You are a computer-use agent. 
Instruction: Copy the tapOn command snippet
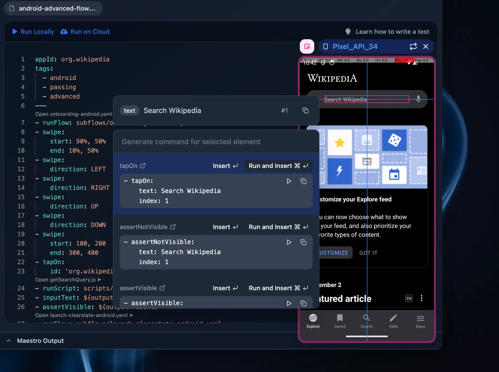click(303, 181)
